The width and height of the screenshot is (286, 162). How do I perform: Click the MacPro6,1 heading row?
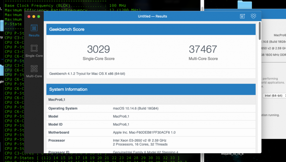[151, 100]
